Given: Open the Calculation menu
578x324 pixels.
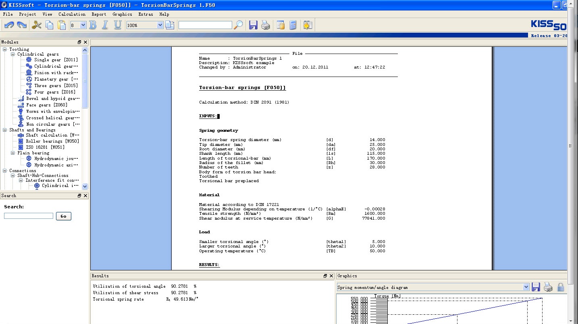Looking at the screenshot, I should click(x=72, y=14).
